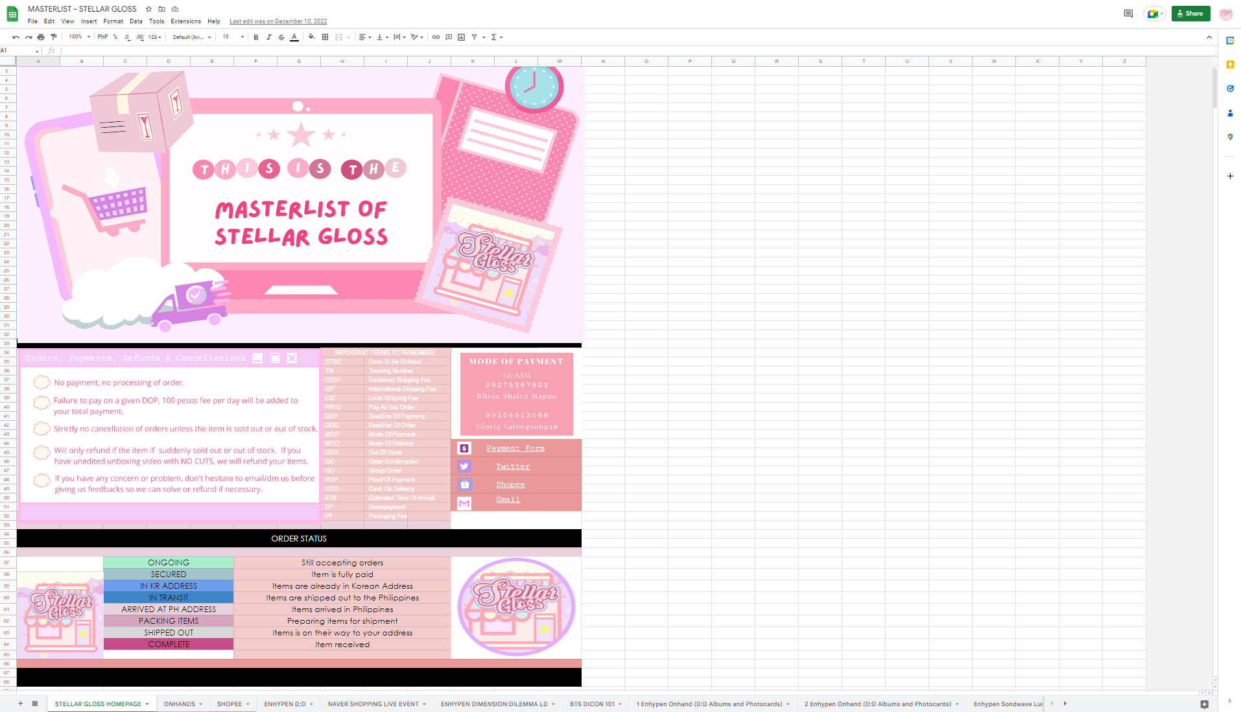Image resolution: width=1241 pixels, height=712 pixels.
Task: Toggle italic formatting
Action: tap(268, 37)
